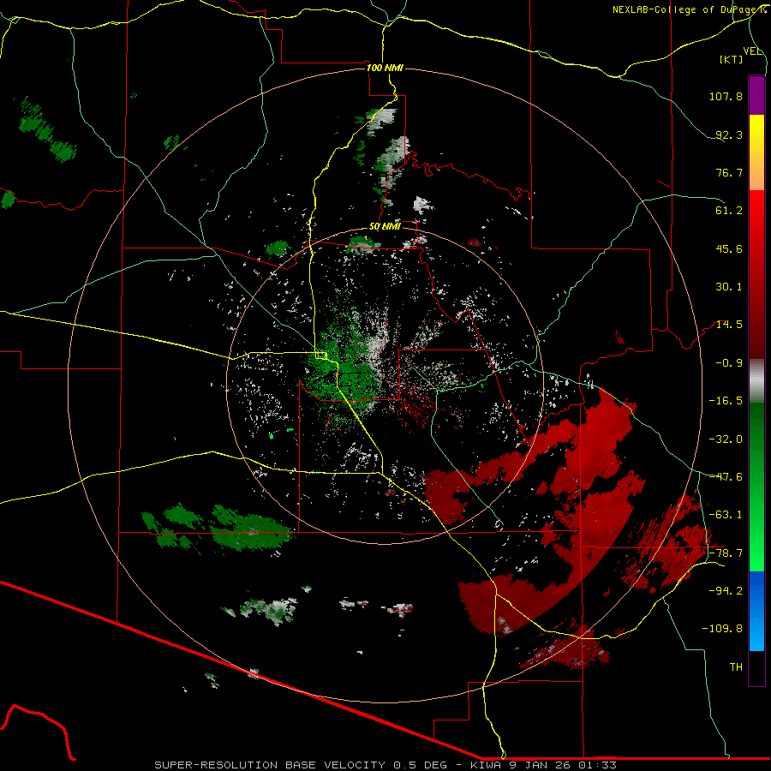Click the [KT] units label
The width and height of the screenshot is (771, 771).
[x=732, y=59]
